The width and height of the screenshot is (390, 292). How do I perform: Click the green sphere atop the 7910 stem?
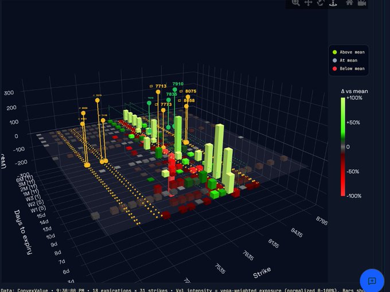pyautogui.click(x=174, y=89)
